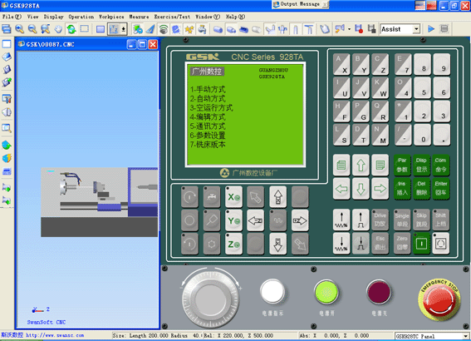Click the minus Z jog arrow key
Screen dimensions: 471x341
coord(256,220)
